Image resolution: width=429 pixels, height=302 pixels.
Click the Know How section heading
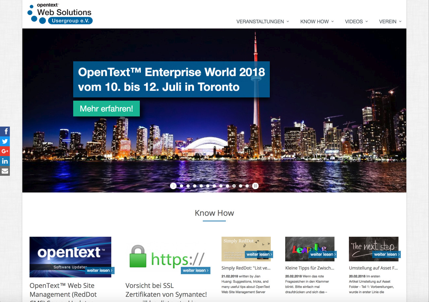click(x=214, y=213)
